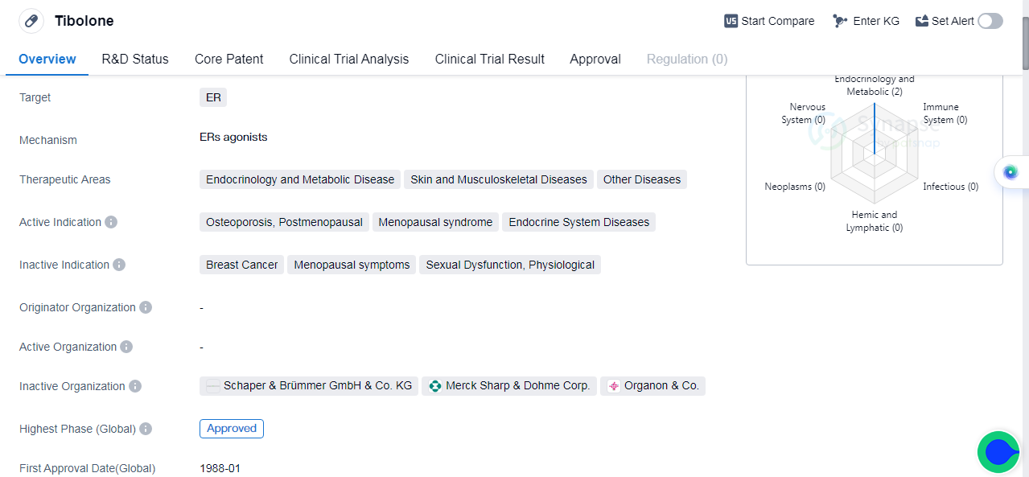This screenshot has width=1029, height=477.
Task: Click the ER target tag
Action: (213, 97)
